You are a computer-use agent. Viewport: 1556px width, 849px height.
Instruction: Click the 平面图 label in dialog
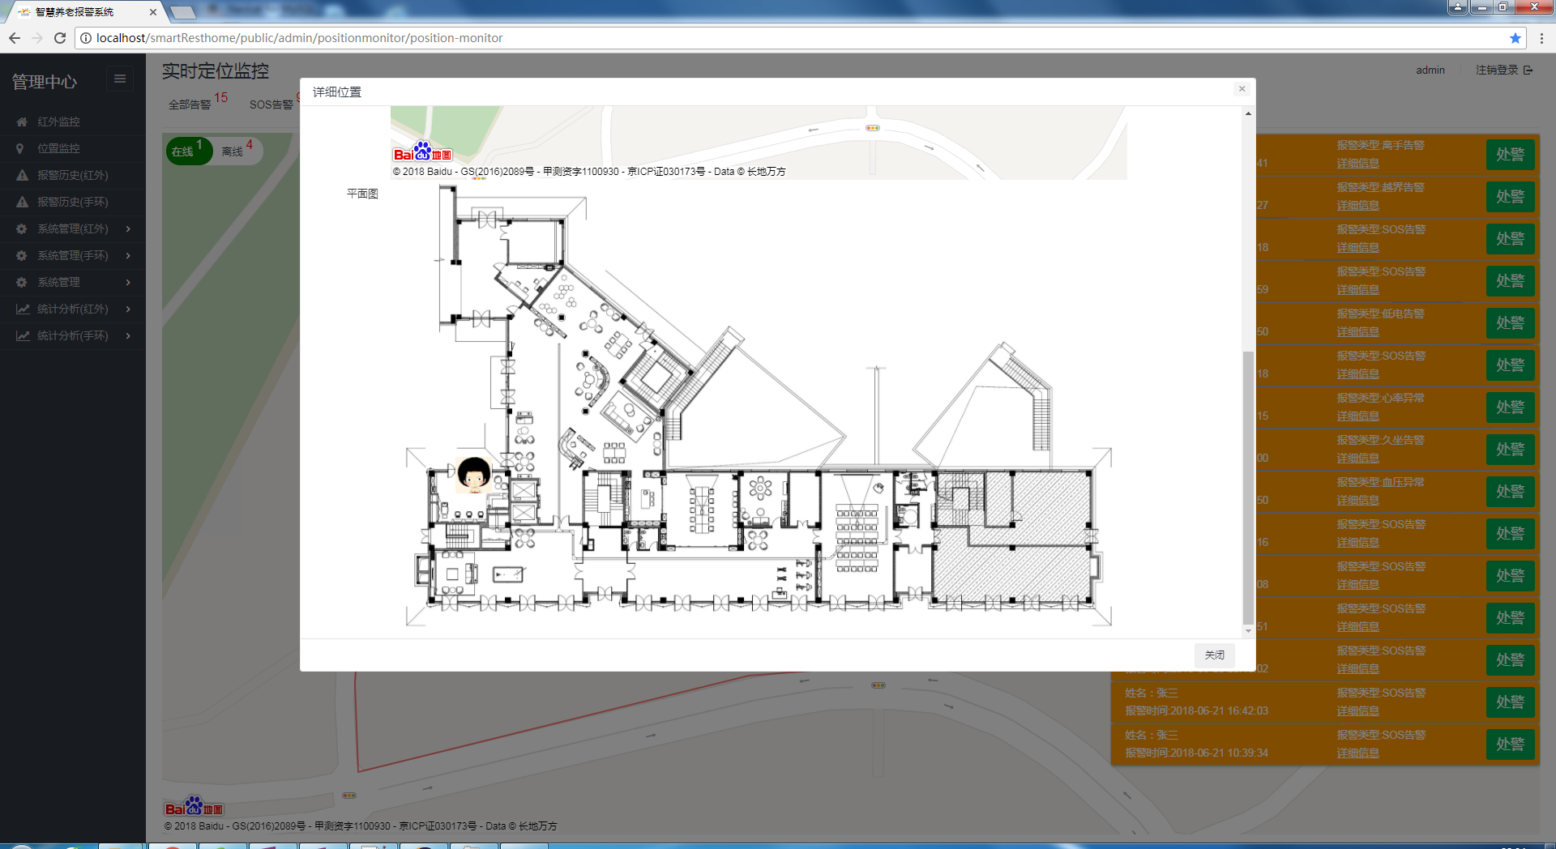click(x=362, y=194)
